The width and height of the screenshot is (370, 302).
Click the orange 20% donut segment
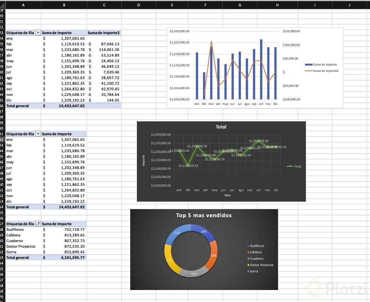[211, 254]
